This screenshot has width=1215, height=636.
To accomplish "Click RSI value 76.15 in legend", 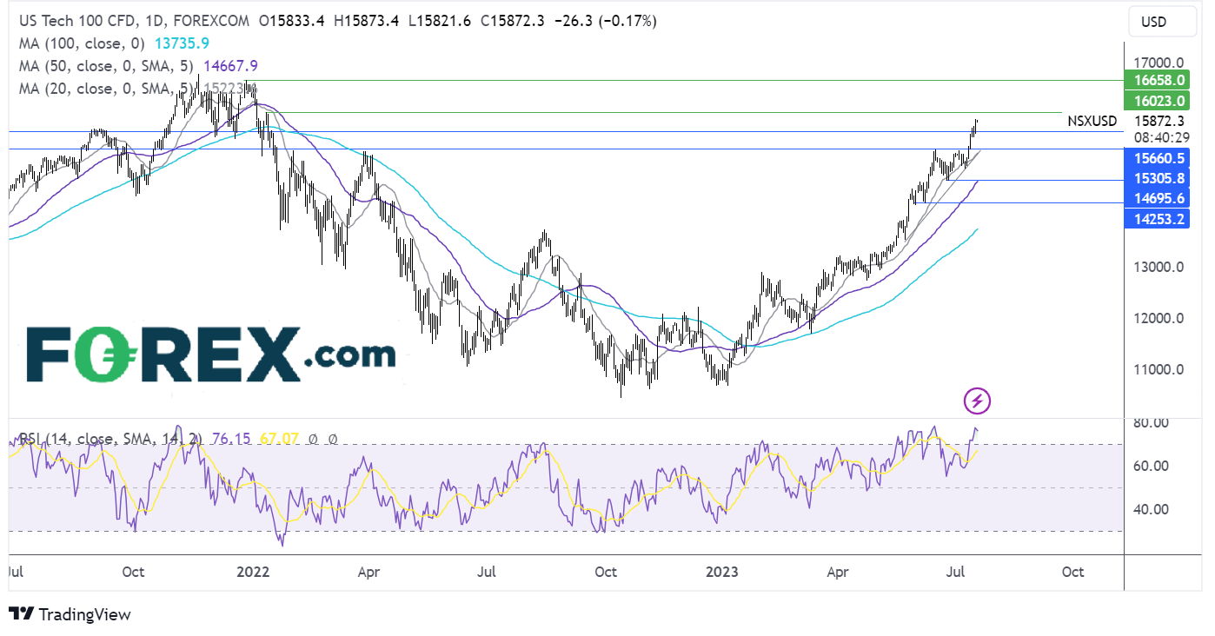I will [232, 440].
